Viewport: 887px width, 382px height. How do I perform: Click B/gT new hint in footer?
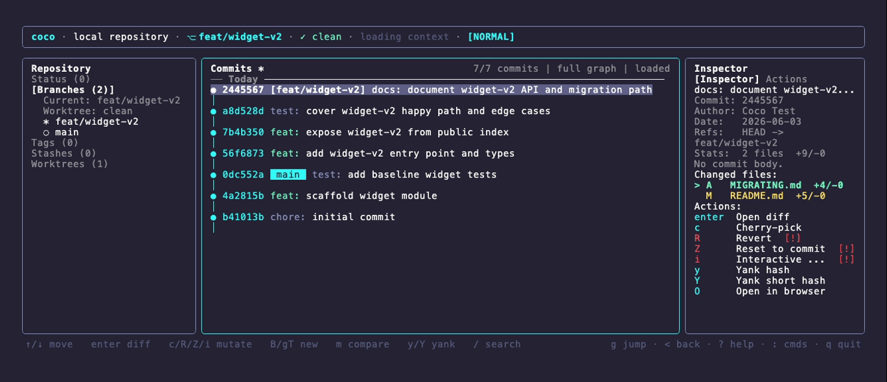(294, 344)
